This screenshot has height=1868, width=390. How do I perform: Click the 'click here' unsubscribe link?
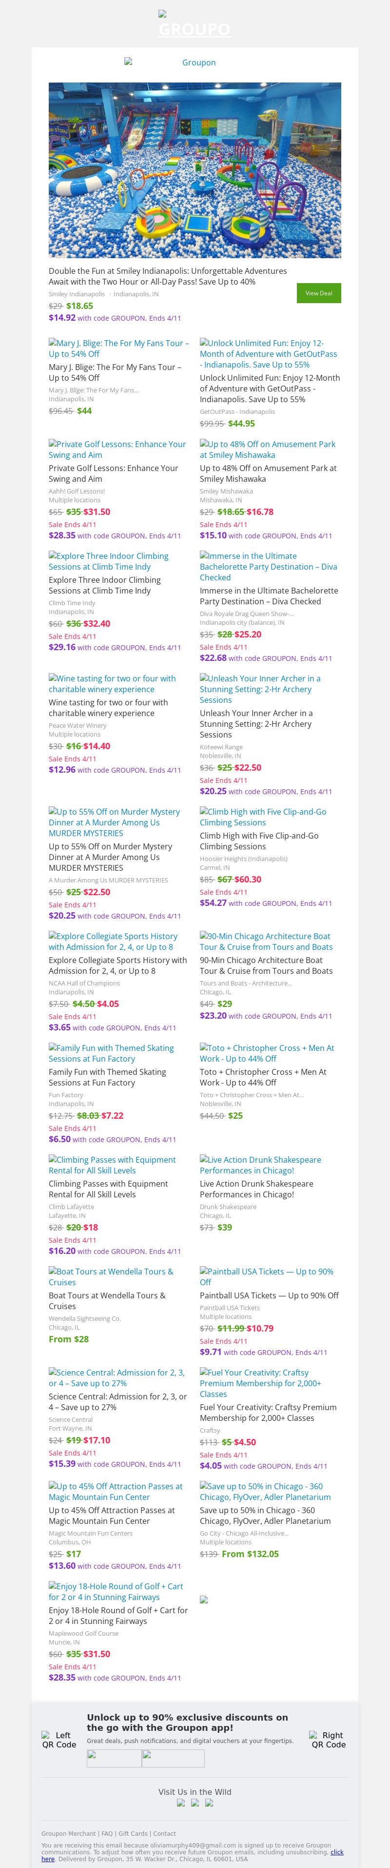pos(336,1852)
